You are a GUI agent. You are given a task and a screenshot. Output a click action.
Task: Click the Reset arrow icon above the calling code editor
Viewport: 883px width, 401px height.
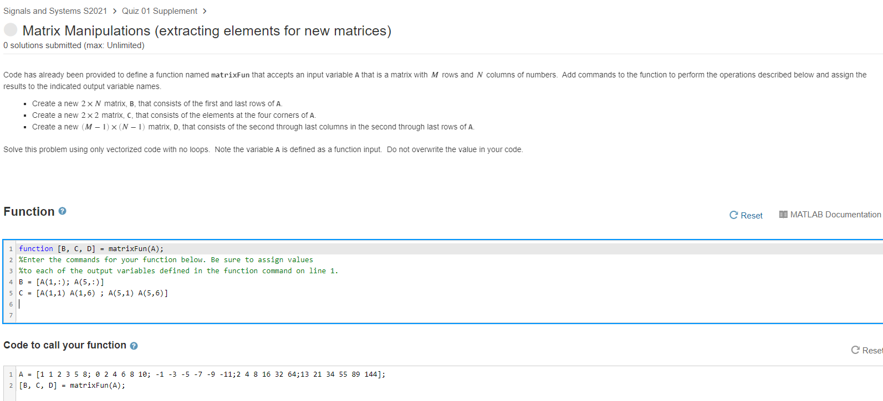[856, 350]
